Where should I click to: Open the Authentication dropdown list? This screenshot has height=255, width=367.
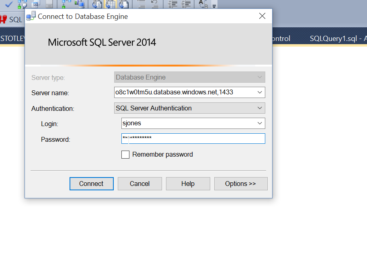260,108
